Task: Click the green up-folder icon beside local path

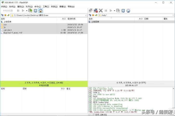Action: point(8,15)
